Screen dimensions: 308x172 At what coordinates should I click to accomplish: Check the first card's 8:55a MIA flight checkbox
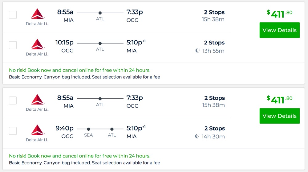pos(13,14)
